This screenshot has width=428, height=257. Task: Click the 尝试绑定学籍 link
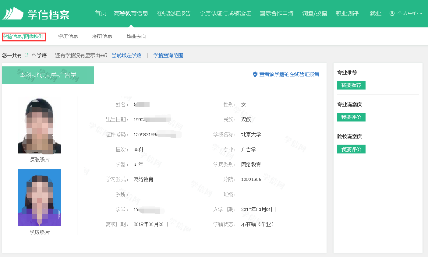click(x=126, y=56)
